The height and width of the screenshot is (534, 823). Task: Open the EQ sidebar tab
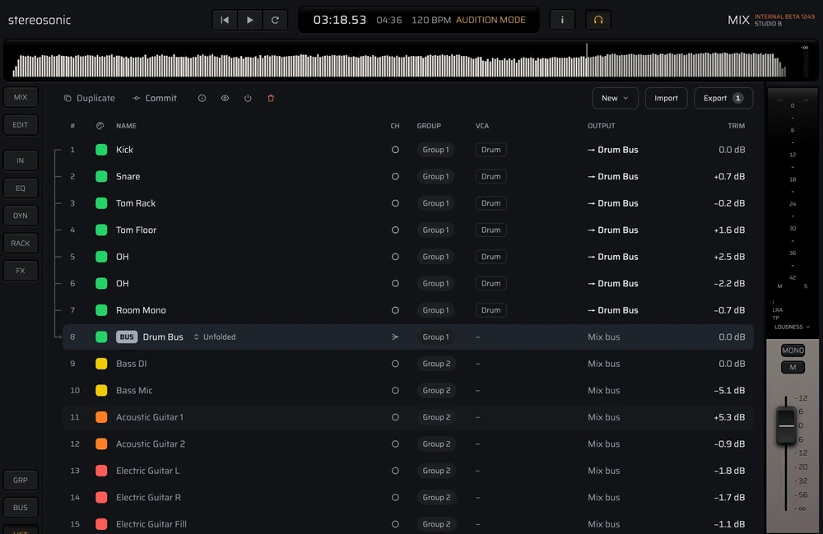(x=21, y=188)
